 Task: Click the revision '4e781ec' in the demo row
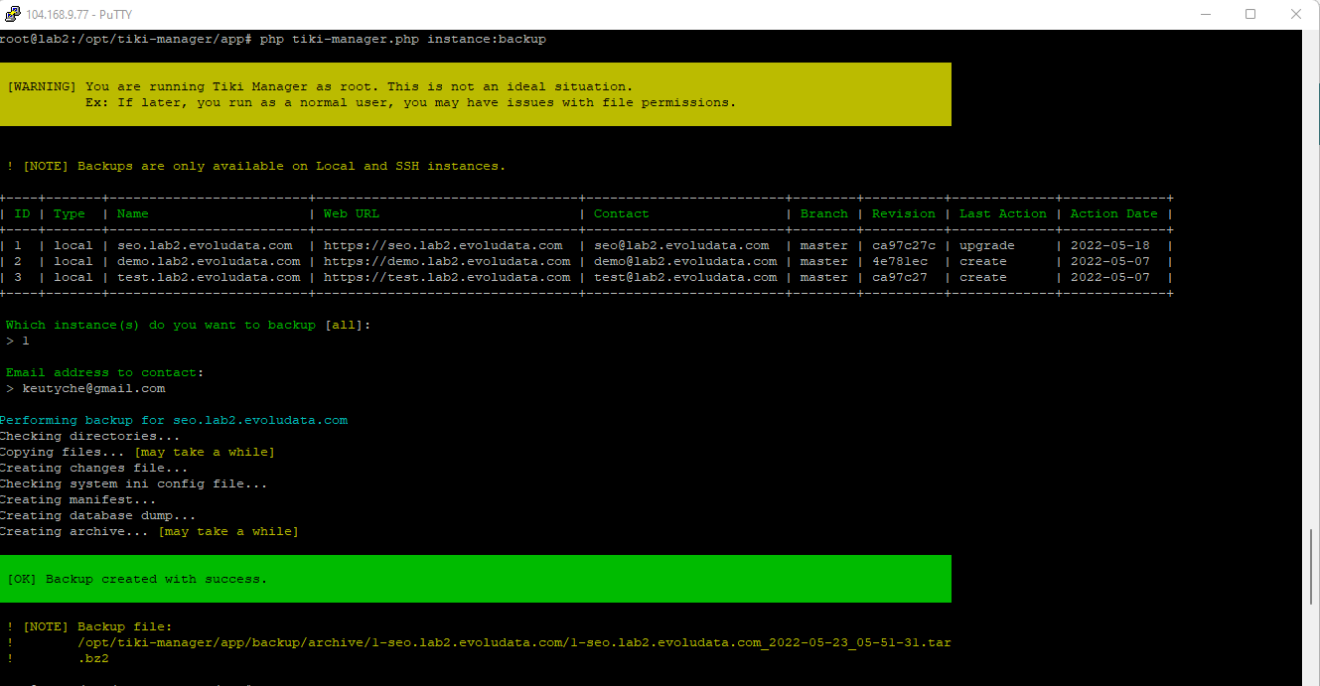coord(900,261)
